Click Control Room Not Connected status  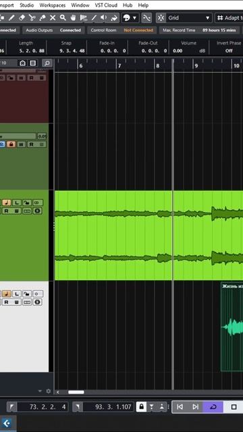[122, 30]
